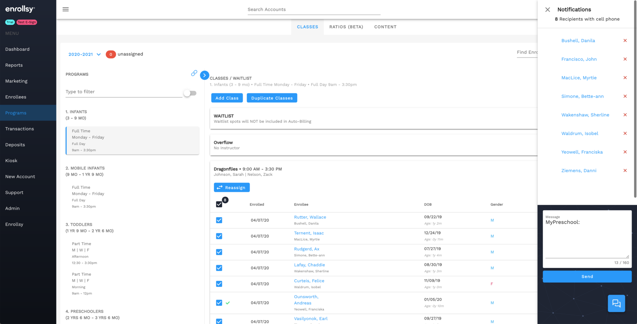Enable the filter toggle next to Type to filter
This screenshot has width=637, height=324.
click(190, 93)
